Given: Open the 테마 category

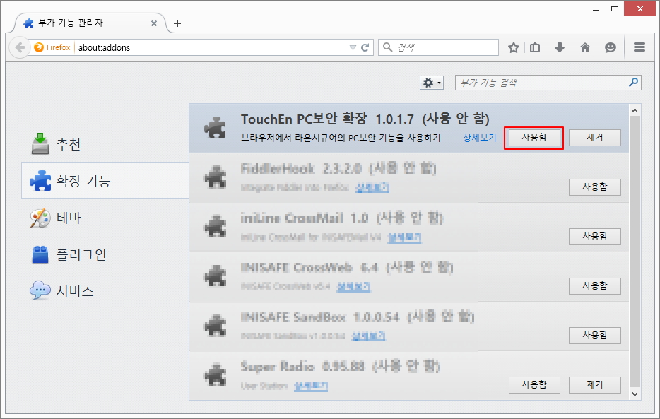Looking at the screenshot, I should [x=105, y=218].
